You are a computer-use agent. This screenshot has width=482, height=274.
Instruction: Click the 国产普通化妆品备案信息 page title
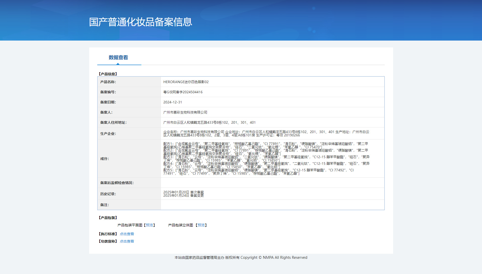tap(141, 22)
